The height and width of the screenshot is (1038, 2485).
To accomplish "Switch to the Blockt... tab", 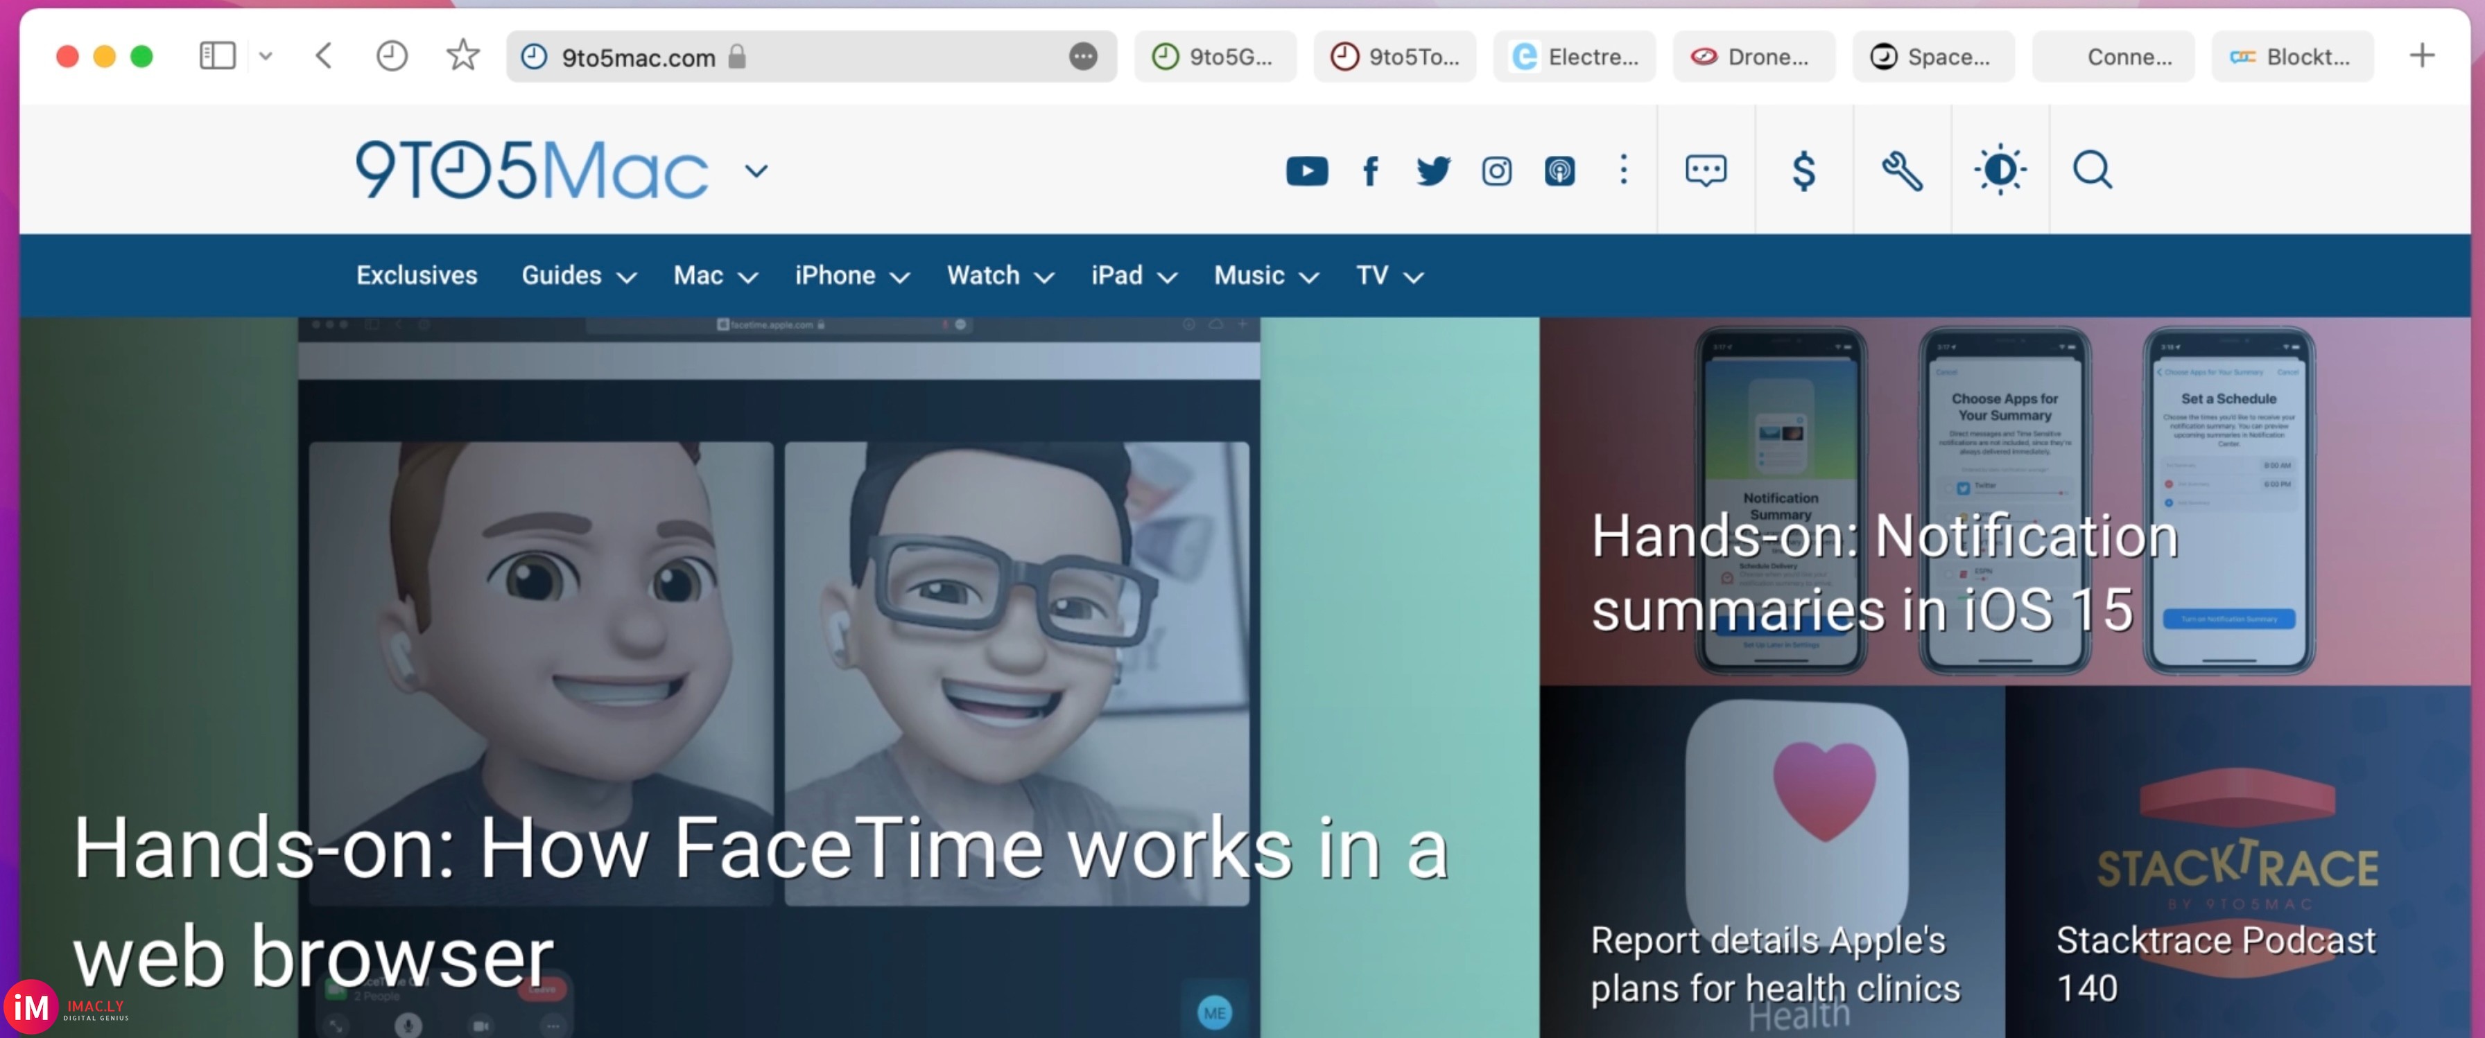I will pos(2292,57).
